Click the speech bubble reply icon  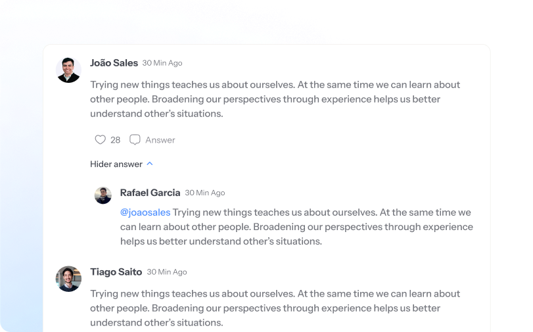[x=135, y=140]
